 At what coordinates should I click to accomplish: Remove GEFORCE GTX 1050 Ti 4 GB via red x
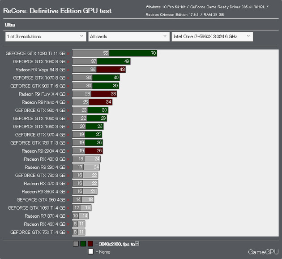coord(68,208)
